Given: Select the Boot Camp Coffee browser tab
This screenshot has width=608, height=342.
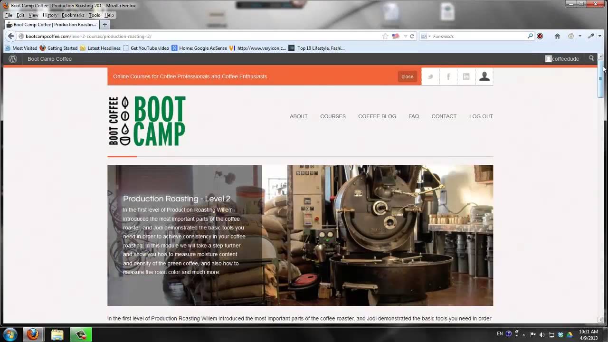Looking at the screenshot, I should coord(51,25).
